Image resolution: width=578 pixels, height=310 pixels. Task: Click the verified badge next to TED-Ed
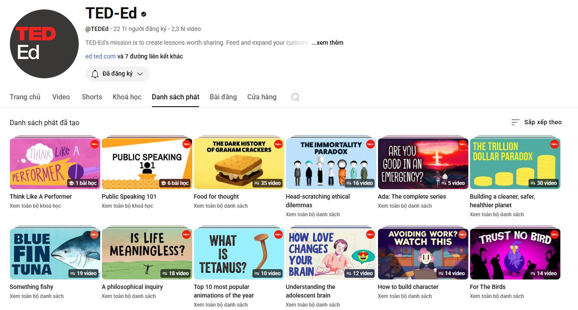[x=144, y=14]
